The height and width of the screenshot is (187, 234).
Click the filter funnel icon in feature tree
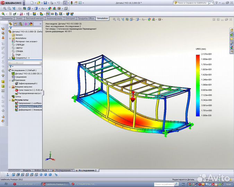click(11, 28)
